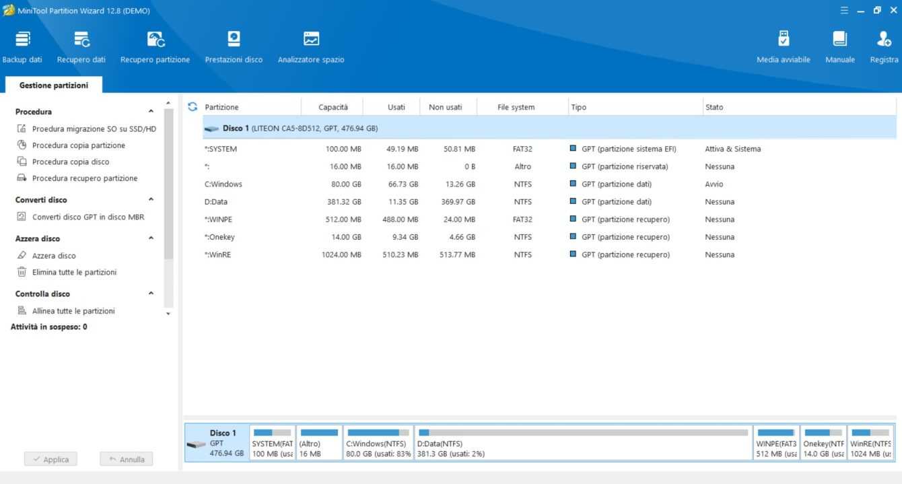The width and height of the screenshot is (902, 484).
Task: Choose Azzera disco action
Action: tap(46, 256)
